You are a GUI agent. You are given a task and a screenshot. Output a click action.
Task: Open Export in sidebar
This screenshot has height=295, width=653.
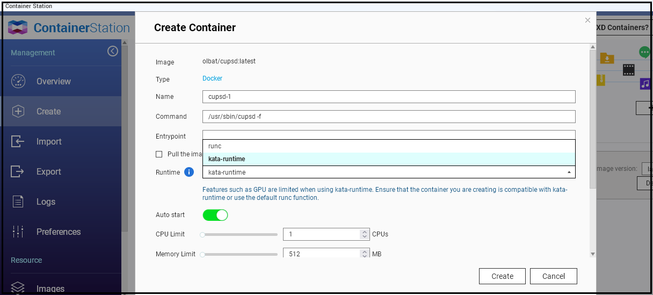tap(61, 171)
